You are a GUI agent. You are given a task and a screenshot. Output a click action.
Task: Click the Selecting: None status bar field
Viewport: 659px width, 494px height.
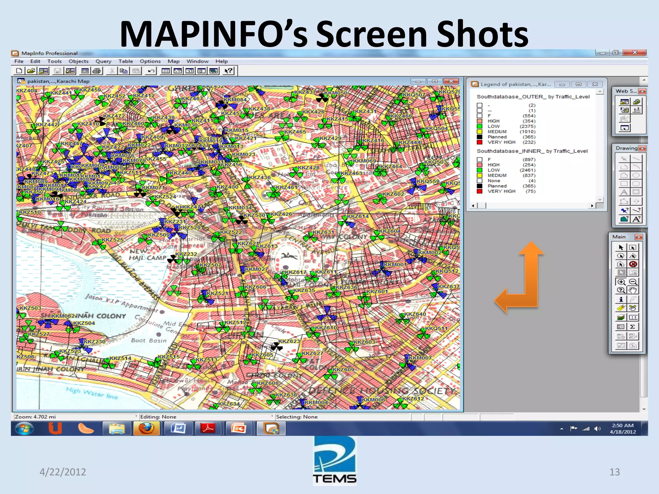(x=343, y=417)
